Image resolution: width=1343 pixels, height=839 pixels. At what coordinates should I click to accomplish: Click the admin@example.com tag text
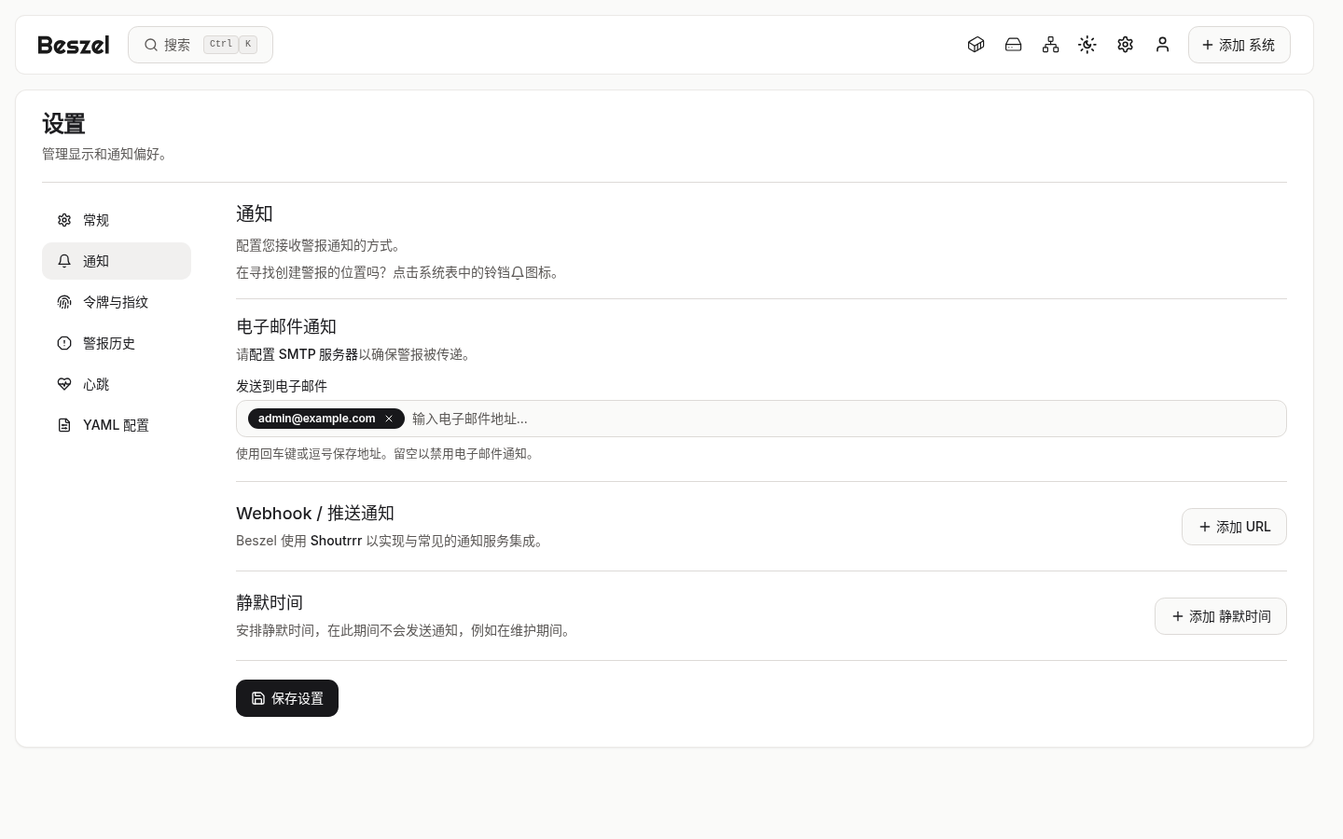(x=316, y=419)
